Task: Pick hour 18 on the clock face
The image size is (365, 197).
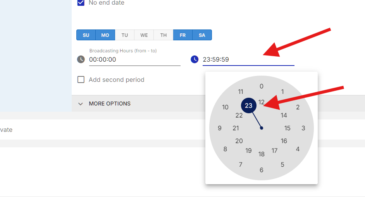Action: pos(262,154)
